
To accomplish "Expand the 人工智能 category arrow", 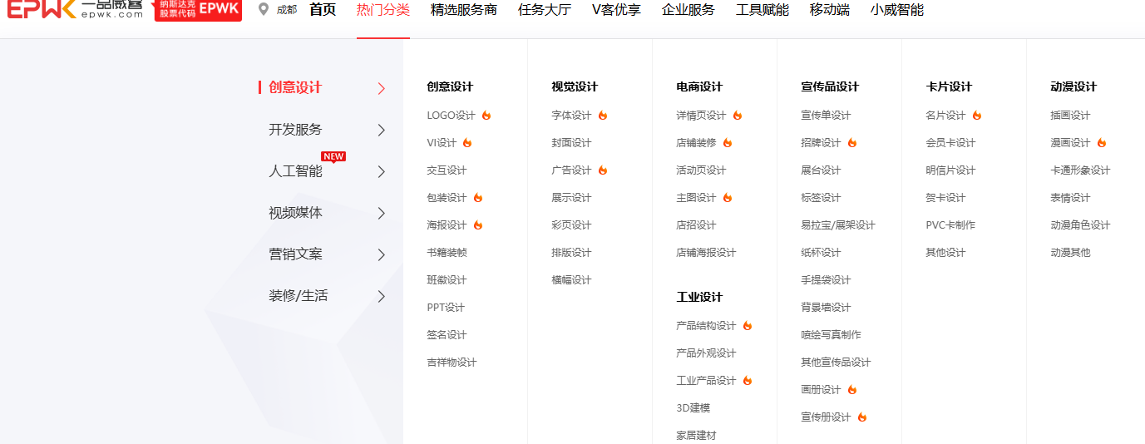I will click(382, 171).
